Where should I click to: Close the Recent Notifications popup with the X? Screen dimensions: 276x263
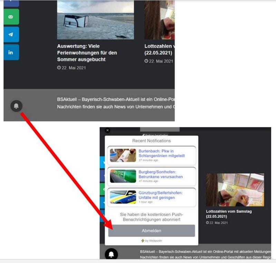[x=108, y=130]
